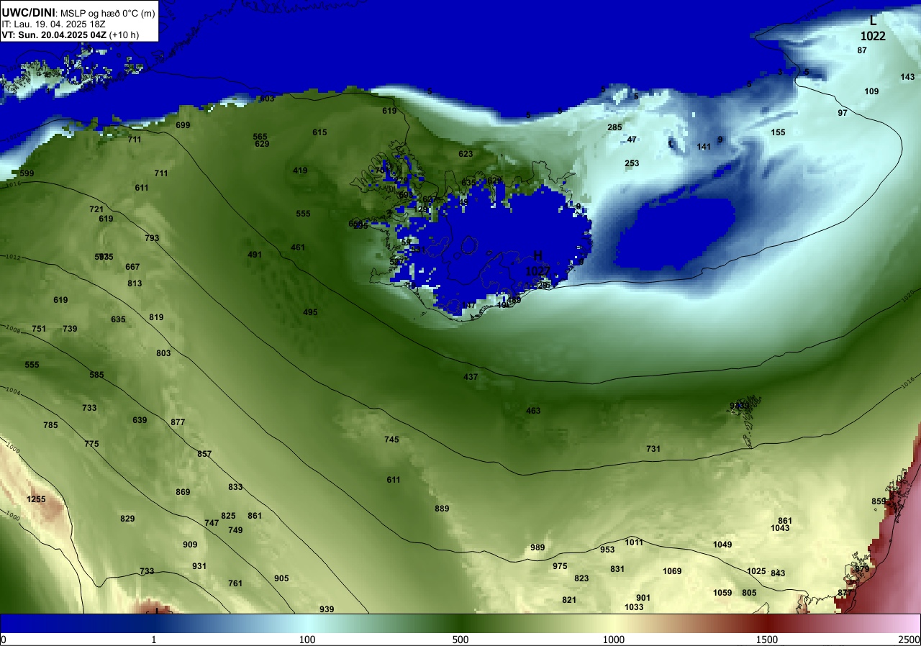Click the 1255 height value
The width and height of the screenshot is (921, 646).
[x=36, y=499]
